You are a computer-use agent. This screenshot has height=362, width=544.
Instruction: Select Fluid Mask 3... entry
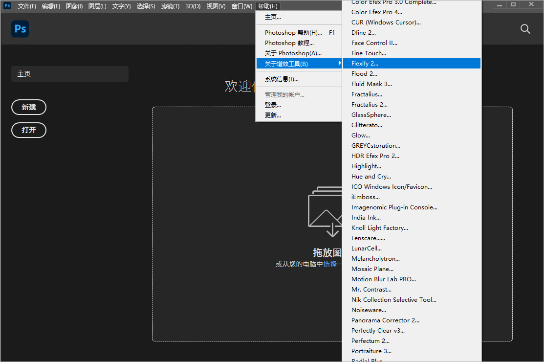click(x=412, y=84)
